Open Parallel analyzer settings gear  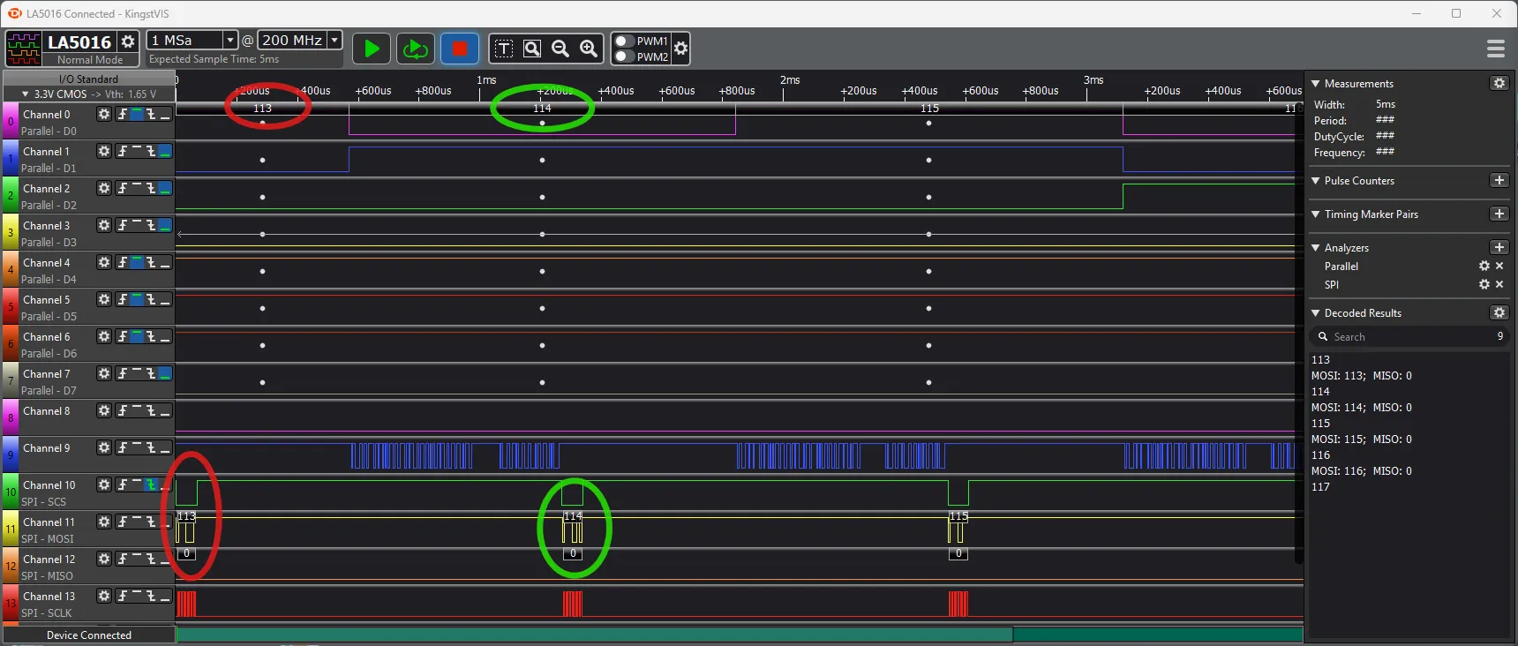[x=1484, y=266]
